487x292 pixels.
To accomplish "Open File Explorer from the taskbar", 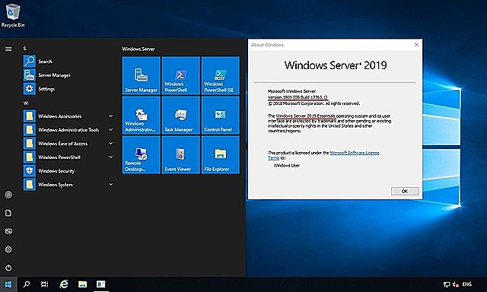I will (x=82, y=284).
